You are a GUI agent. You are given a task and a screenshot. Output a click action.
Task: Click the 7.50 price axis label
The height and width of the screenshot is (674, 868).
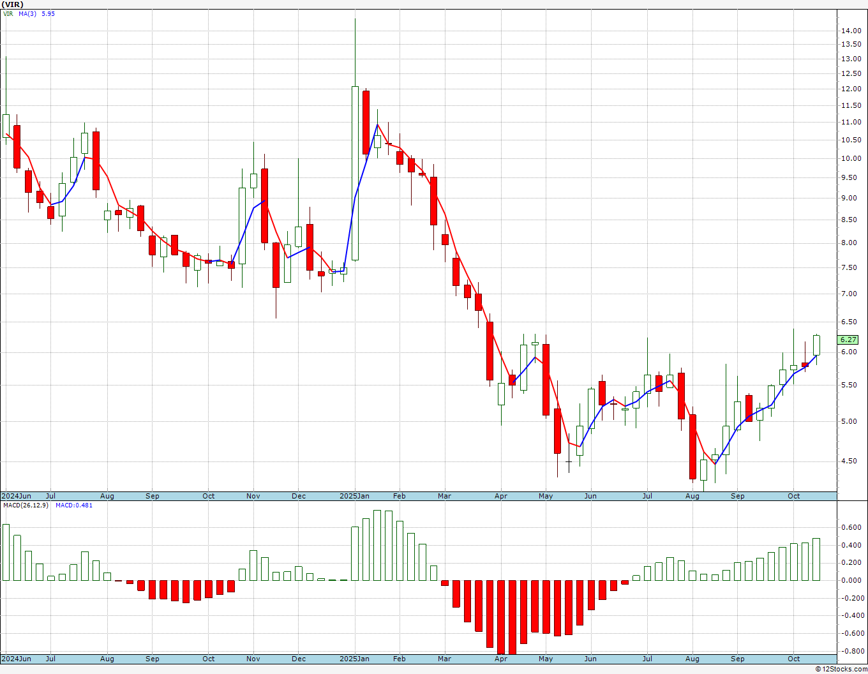[x=849, y=268]
